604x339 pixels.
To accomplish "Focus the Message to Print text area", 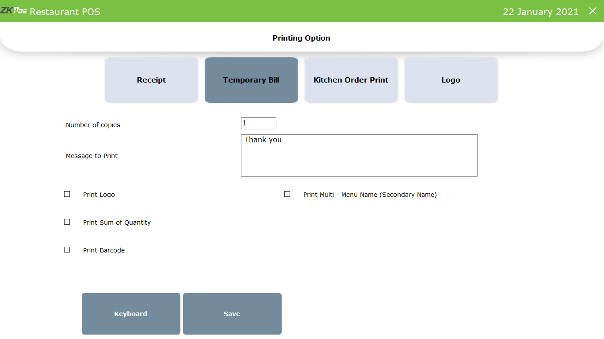I will click(x=359, y=155).
